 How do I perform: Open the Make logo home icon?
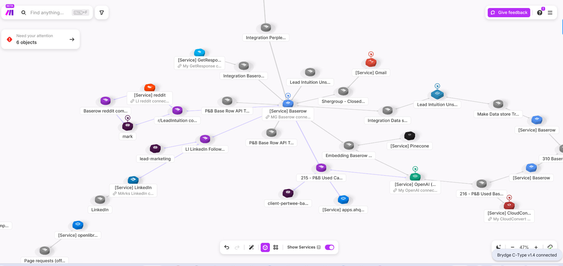click(x=10, y=12)
